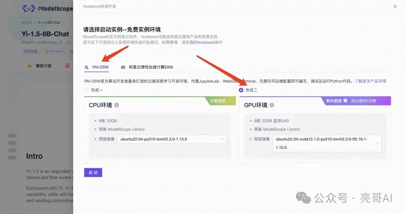405x214 pixels.
Task: Click the Yi-1.5-6B-Chat breadcrumb in background page
Action: (49, 22)
